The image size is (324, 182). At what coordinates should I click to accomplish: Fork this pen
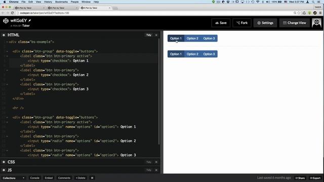pyautogui.click(x=242, y=23)
